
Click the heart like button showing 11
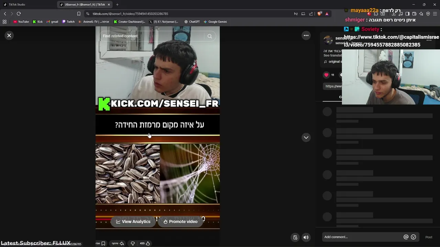(x=326, y=75)
